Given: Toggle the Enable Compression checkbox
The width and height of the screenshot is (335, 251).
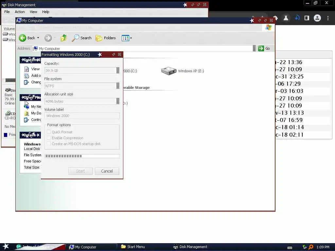Looking at the screenshot, I should pos(49,138).
